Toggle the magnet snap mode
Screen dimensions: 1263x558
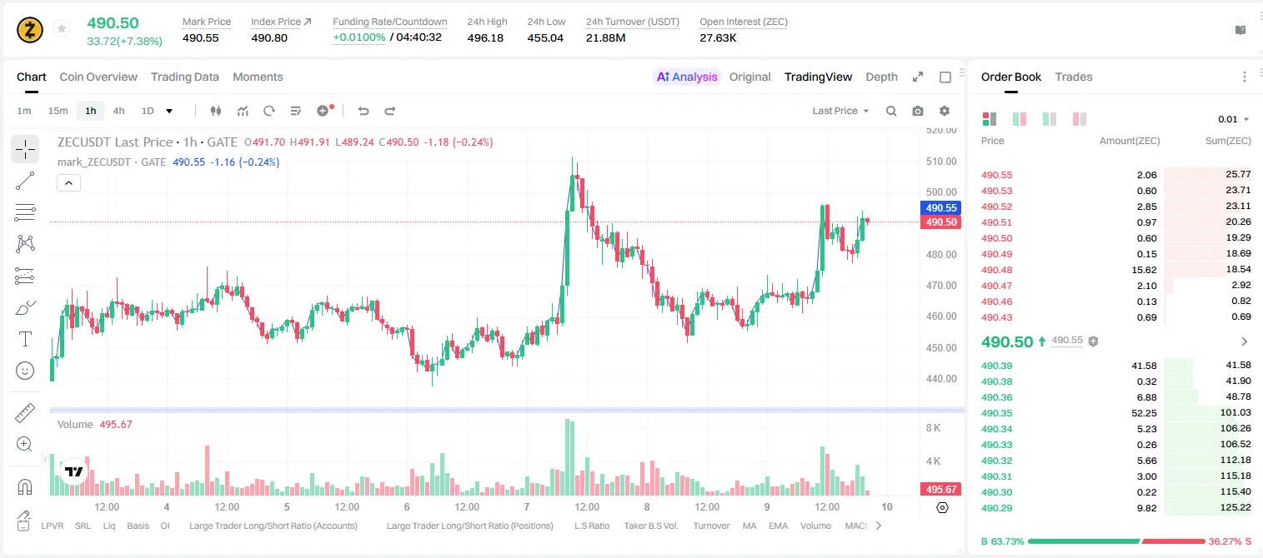[25, 487]
